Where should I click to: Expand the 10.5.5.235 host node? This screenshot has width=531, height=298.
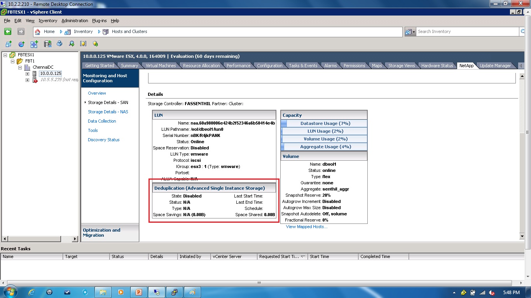coord(28,80)
